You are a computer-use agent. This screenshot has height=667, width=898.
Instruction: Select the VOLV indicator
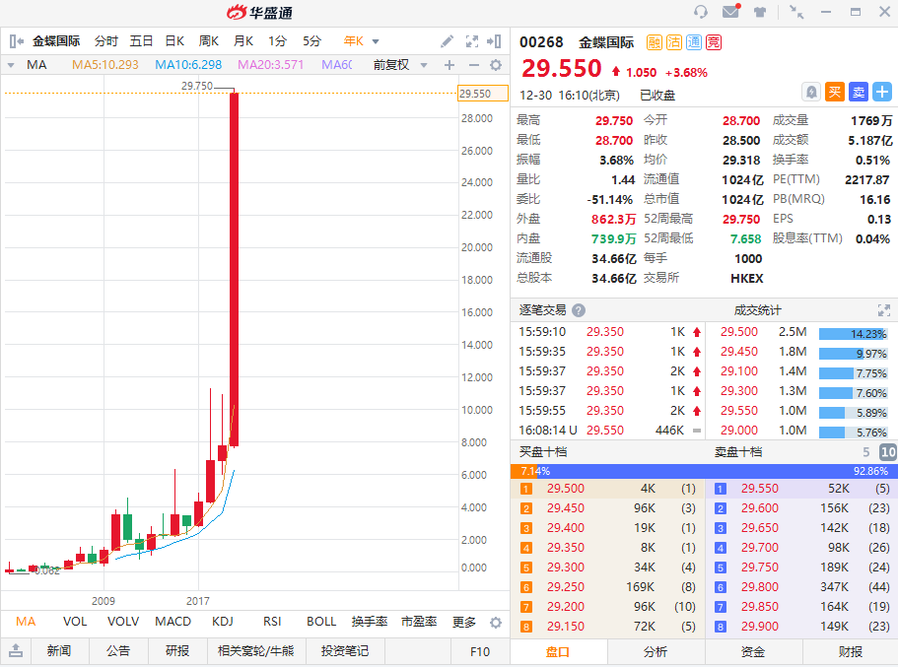click(x=123, y=622)
